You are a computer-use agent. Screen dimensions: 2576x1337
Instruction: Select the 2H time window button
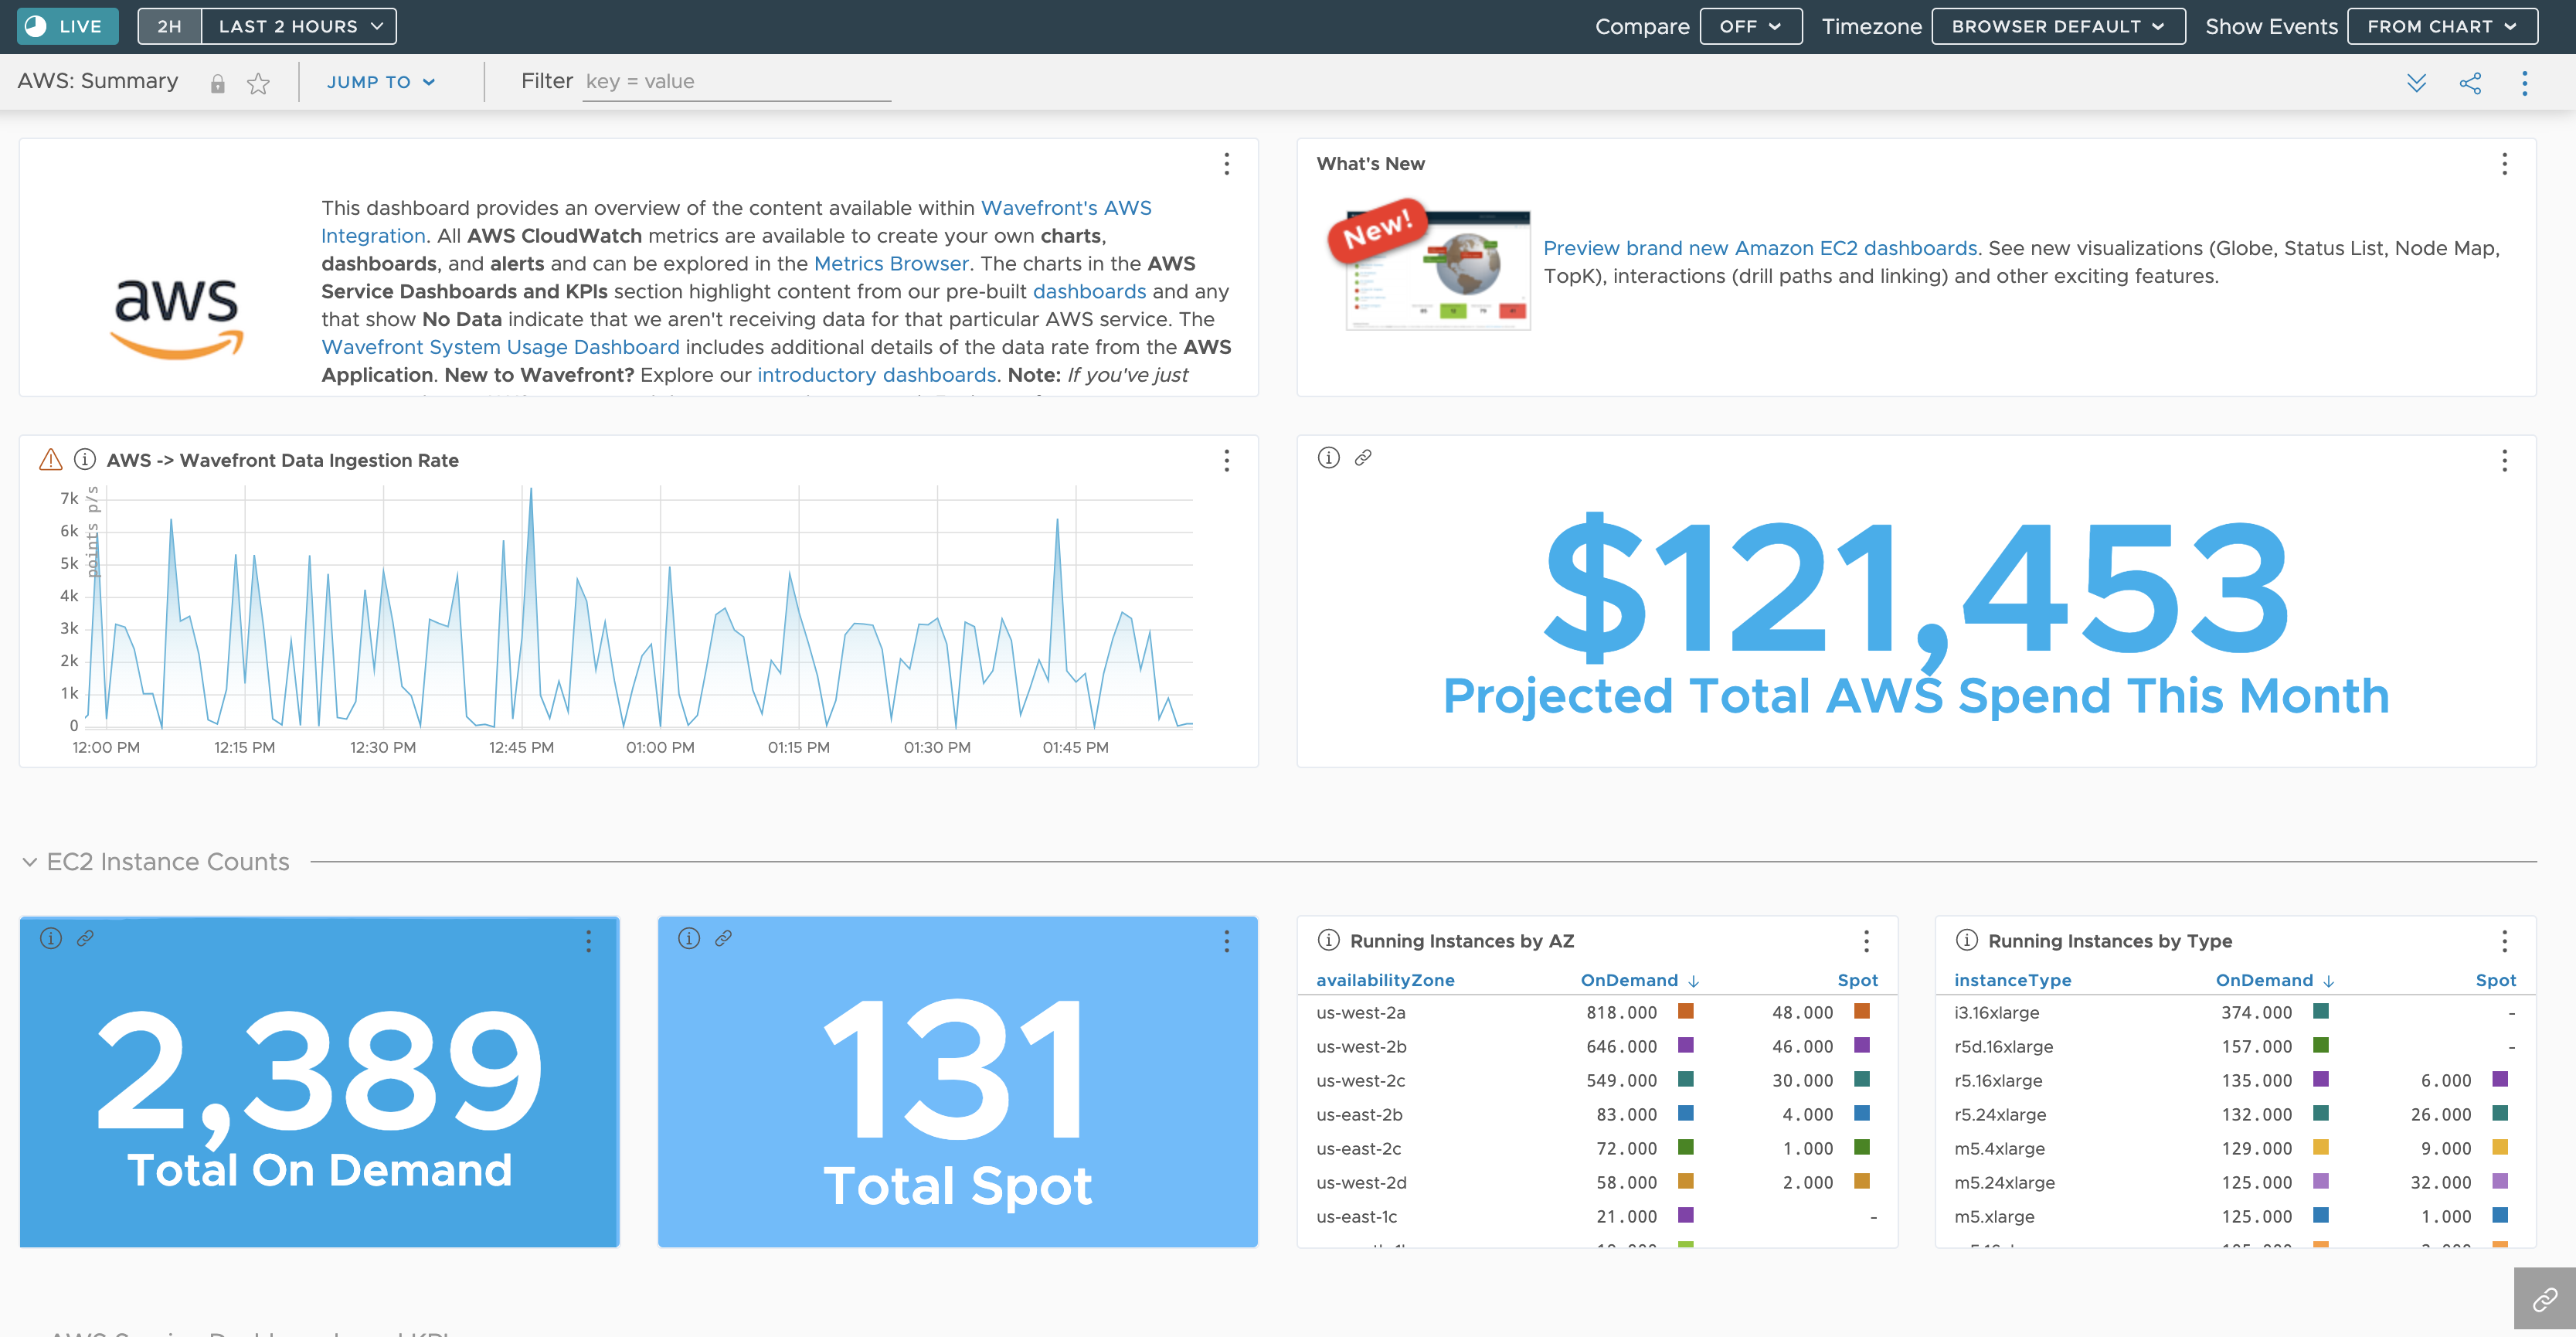tap(169, 26)
